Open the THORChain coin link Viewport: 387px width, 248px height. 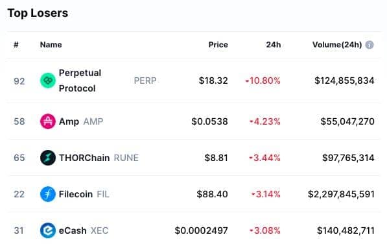click(84, 158)
